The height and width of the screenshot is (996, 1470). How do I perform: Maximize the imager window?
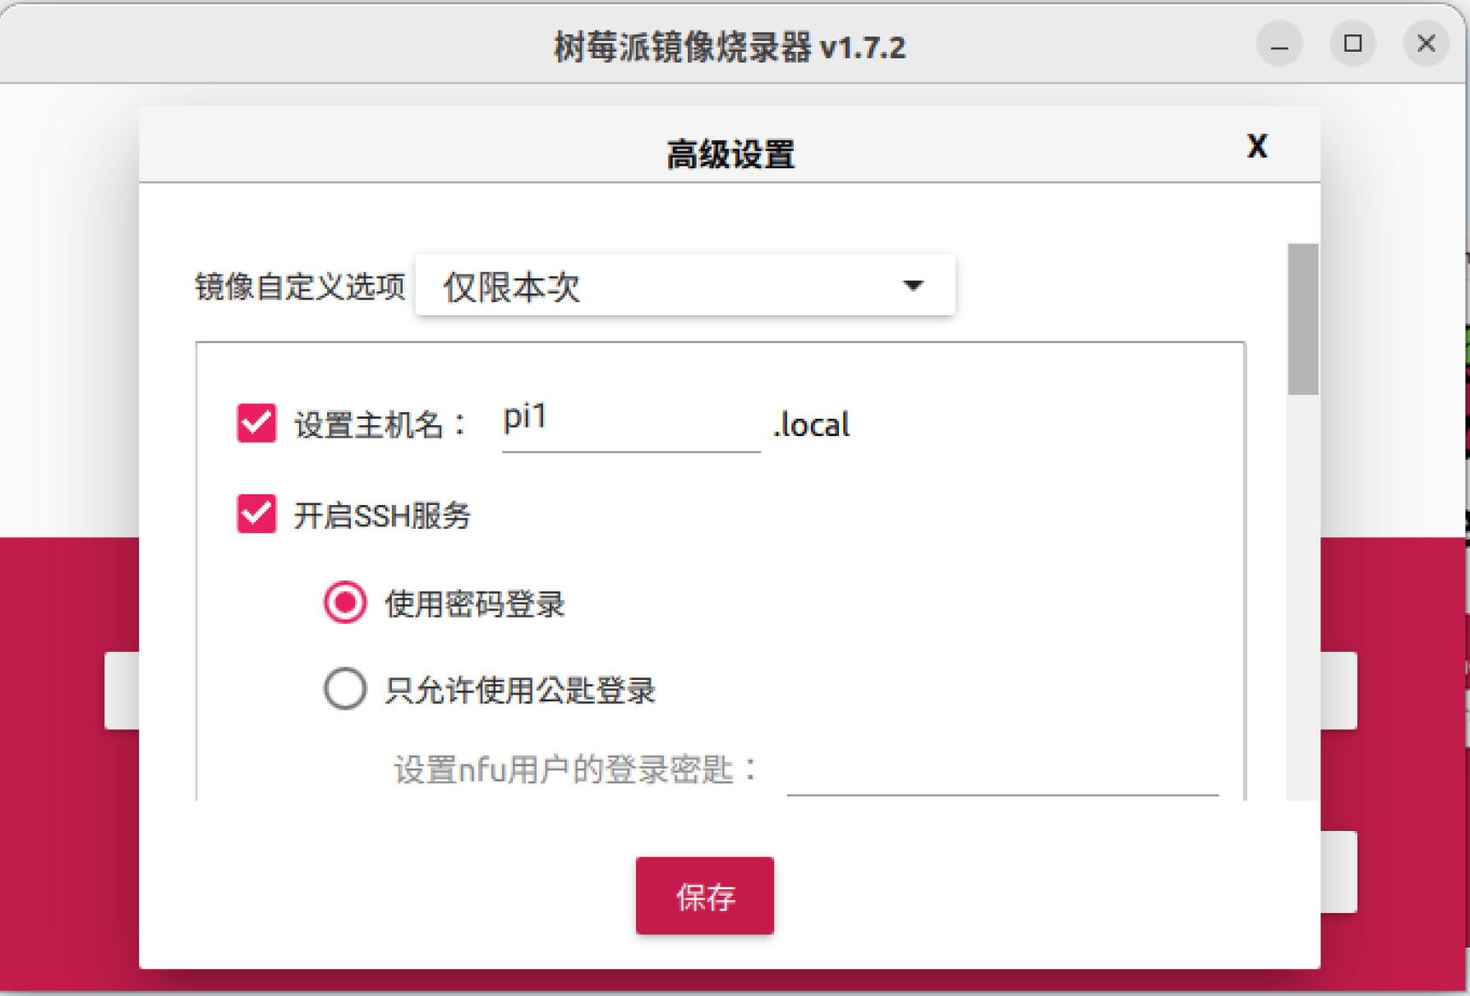tap(1352, 45)
